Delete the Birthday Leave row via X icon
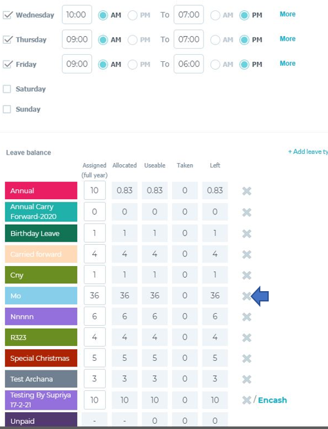This screenshot has width=328, height=429. (247, 234)
